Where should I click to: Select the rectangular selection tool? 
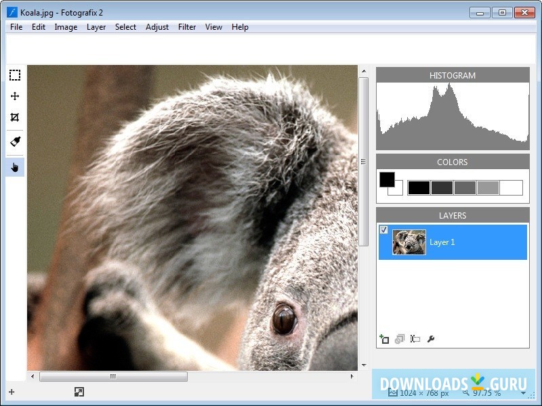coord(14,74)
